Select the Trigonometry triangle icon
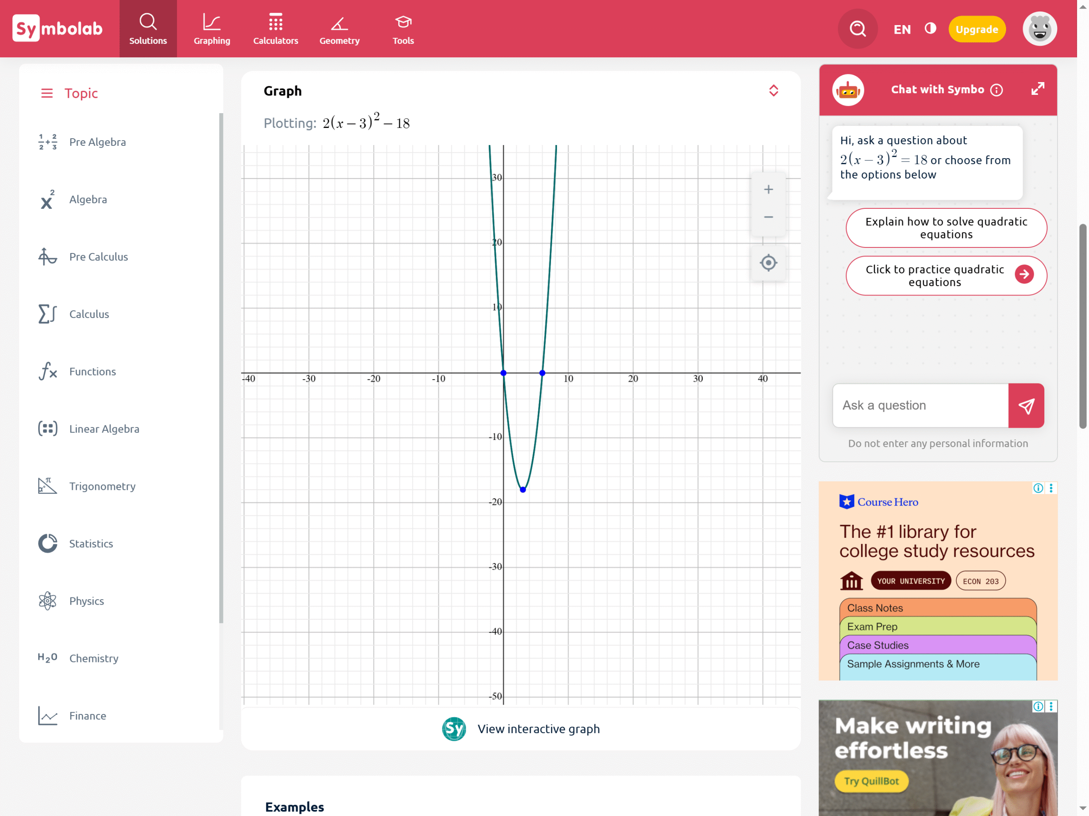Screen dimensions: 1089x816 [48, 486]
